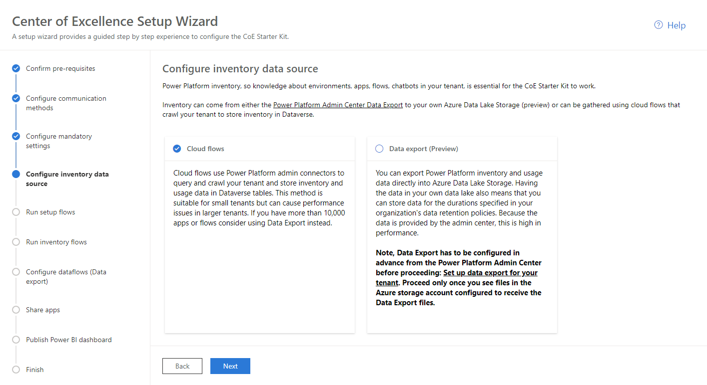Image resolution: width=707 pixels, height=385 pixels.
Task: Go to Publish Power BI dashboard step
Action: [x=69, y=340]
